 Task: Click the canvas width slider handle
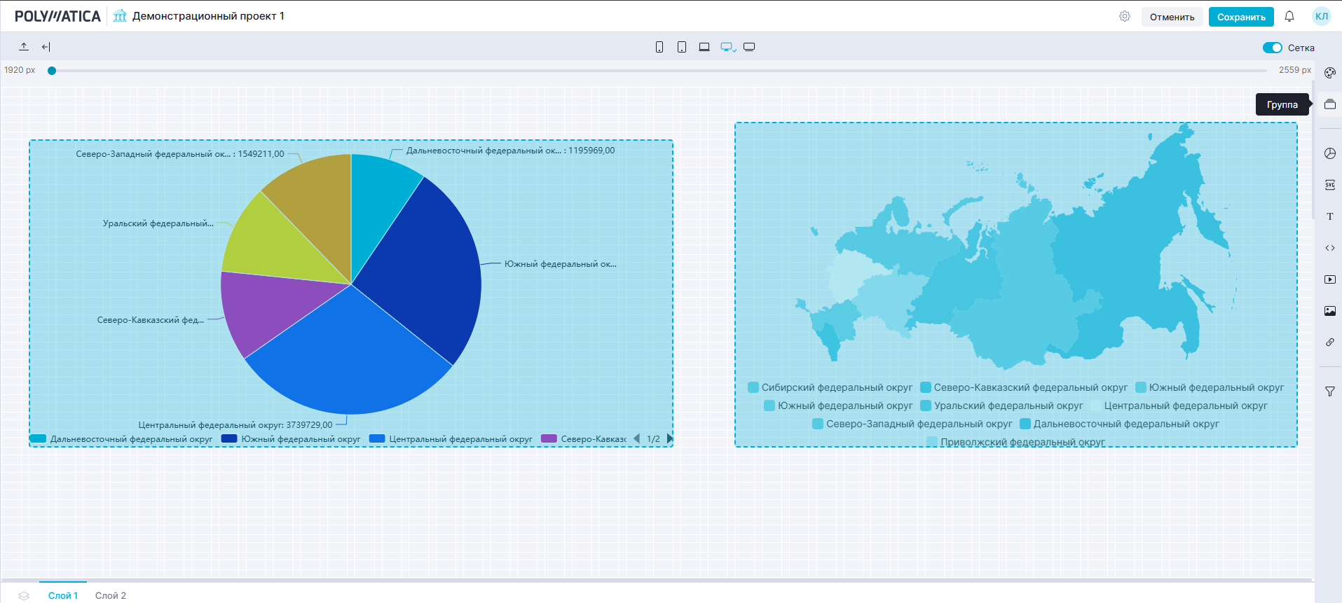tap(52, 71)
